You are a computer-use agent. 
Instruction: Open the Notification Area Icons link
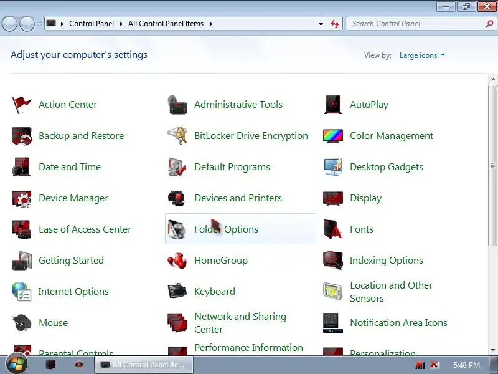[398, 323]
